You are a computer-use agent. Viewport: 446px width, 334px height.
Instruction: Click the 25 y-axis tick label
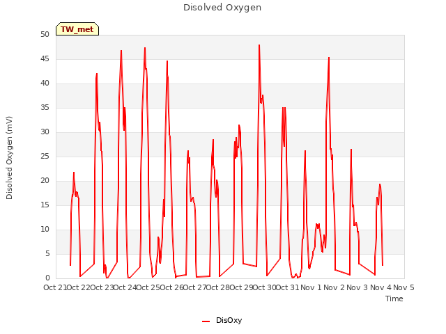point(45,156)
